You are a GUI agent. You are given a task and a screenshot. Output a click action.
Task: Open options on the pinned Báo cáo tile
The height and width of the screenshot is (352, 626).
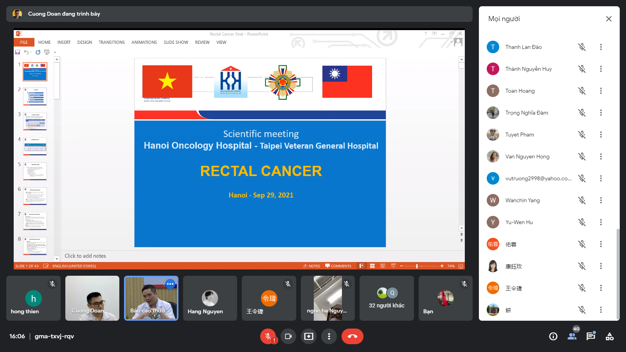pos(170,284)
